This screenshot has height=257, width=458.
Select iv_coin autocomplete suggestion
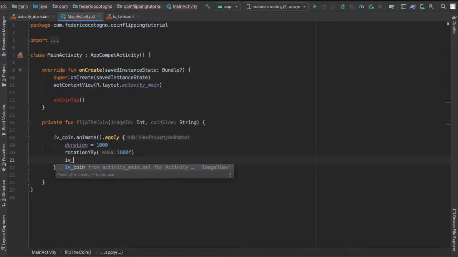[x=145, y=167]
